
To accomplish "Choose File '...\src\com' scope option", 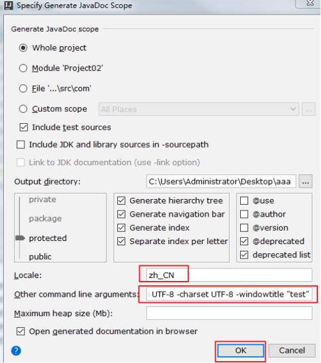I will [23, 89].
